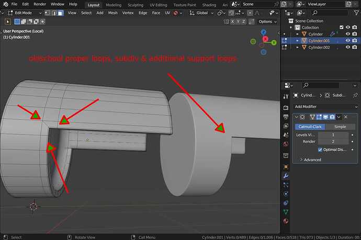The height and width of the screenshot is (240, 361).
Task: Select vertex select mode icon
Action: (48, 13)
